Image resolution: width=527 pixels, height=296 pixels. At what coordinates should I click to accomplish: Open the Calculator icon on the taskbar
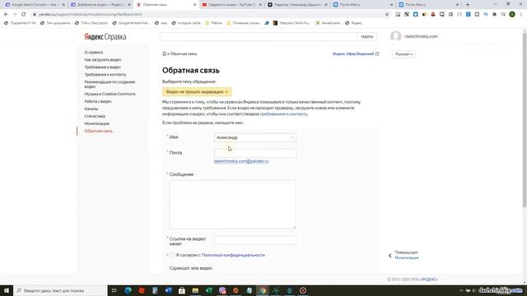click(155, 290)
